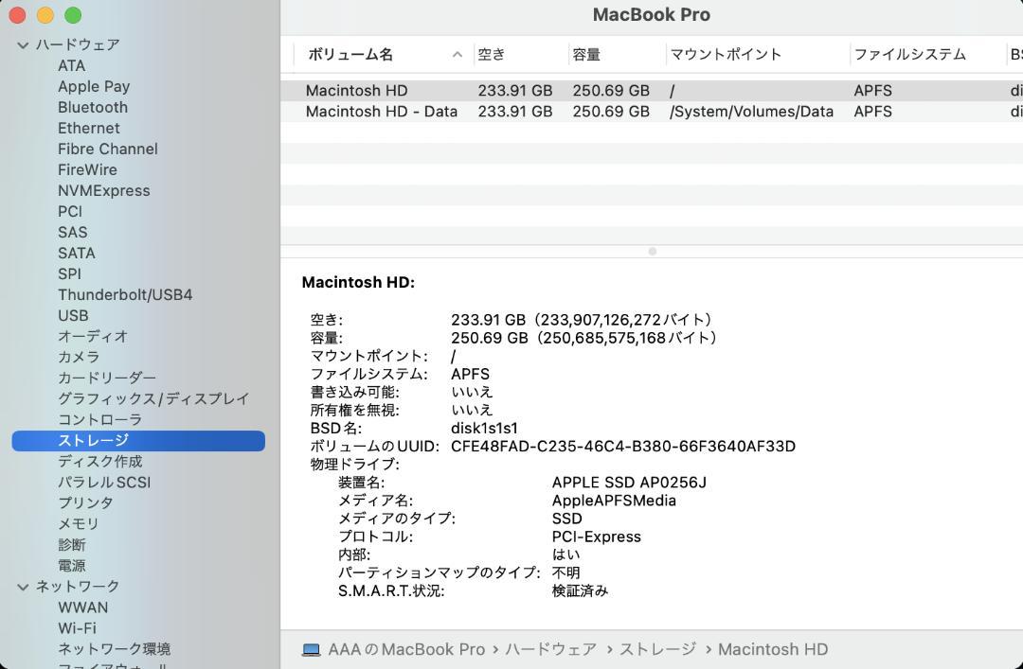This screenshot has width=1023, height=669.
Task: Click the 検証済み S.M.A.R.T. status value
Action: tap(580, 591)
